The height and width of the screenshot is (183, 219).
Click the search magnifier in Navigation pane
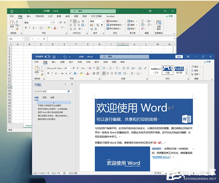pyautogui.click(x=68, y=91)
